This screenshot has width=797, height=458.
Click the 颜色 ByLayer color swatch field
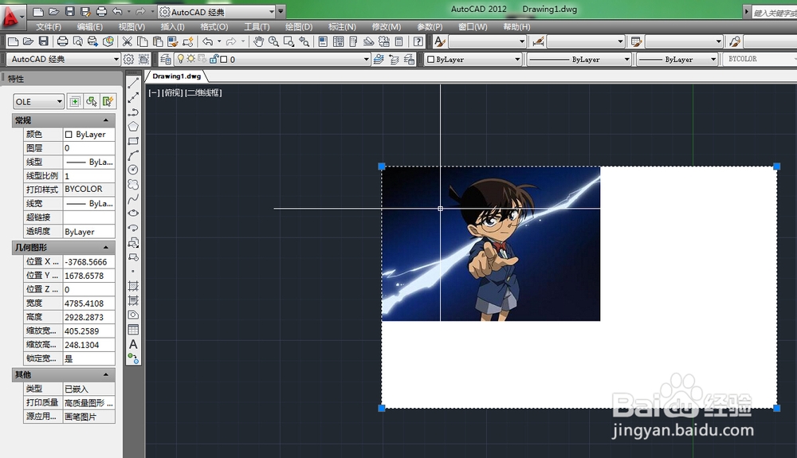tap(89, 135)
